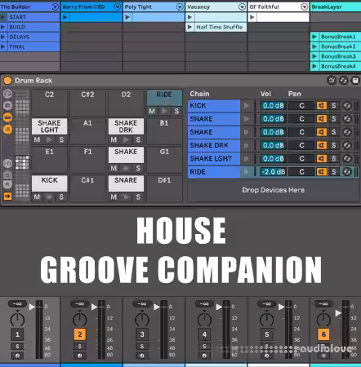Select the SNARE chain
The width and height of the screenshot is (361, 367).
pyautogui.click(x=214, y=119)
